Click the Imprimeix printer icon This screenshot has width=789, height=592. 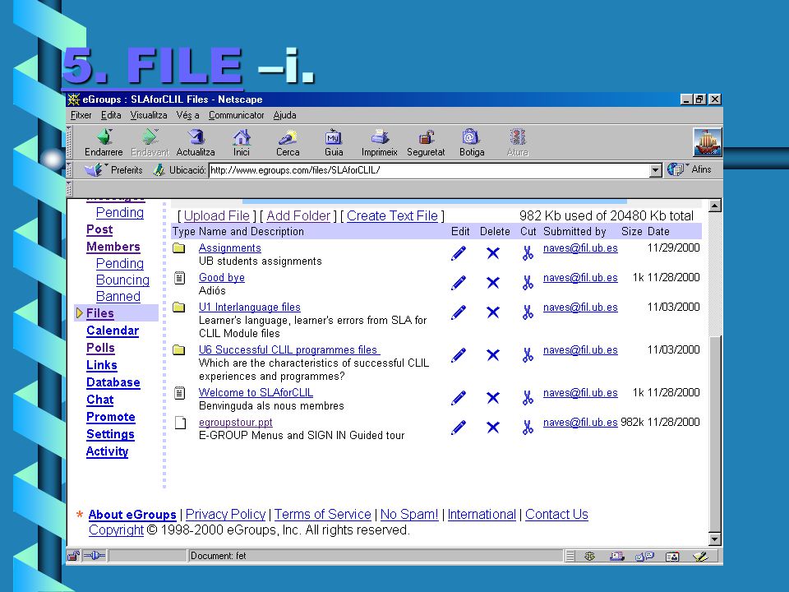[380, 137]
